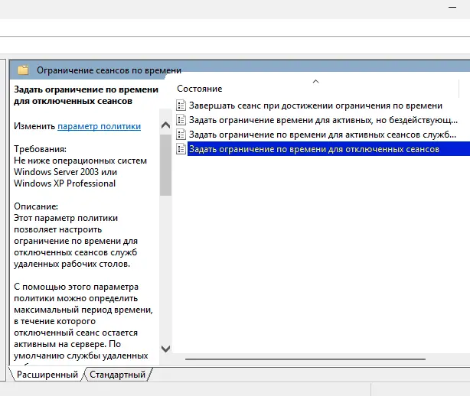Viewport: 470px width, 396px height.
Task: Click the icon of 'активных сеансов служб...' policy
Action: 181,135
